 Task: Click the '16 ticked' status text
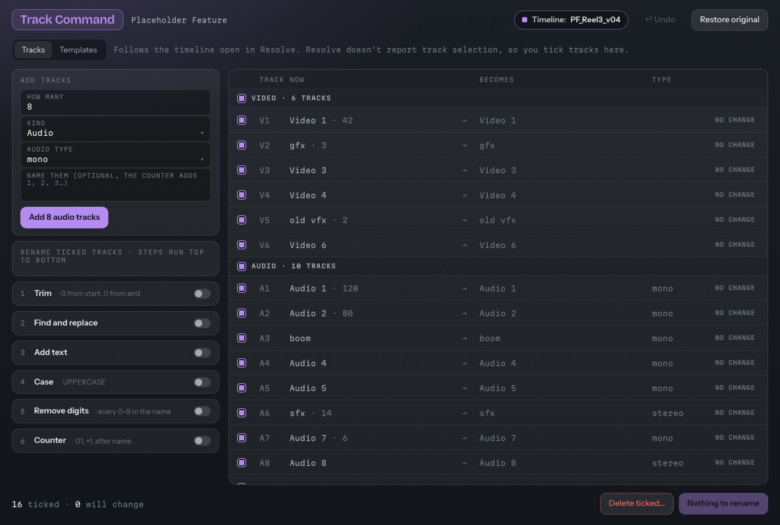pos(35,504)
